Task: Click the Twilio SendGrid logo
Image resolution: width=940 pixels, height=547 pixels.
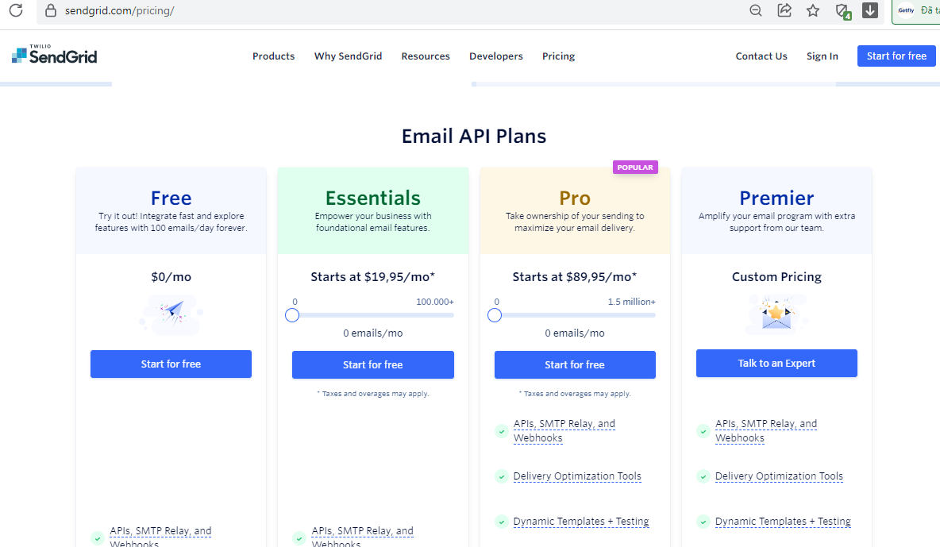Action: coord(55,55)
